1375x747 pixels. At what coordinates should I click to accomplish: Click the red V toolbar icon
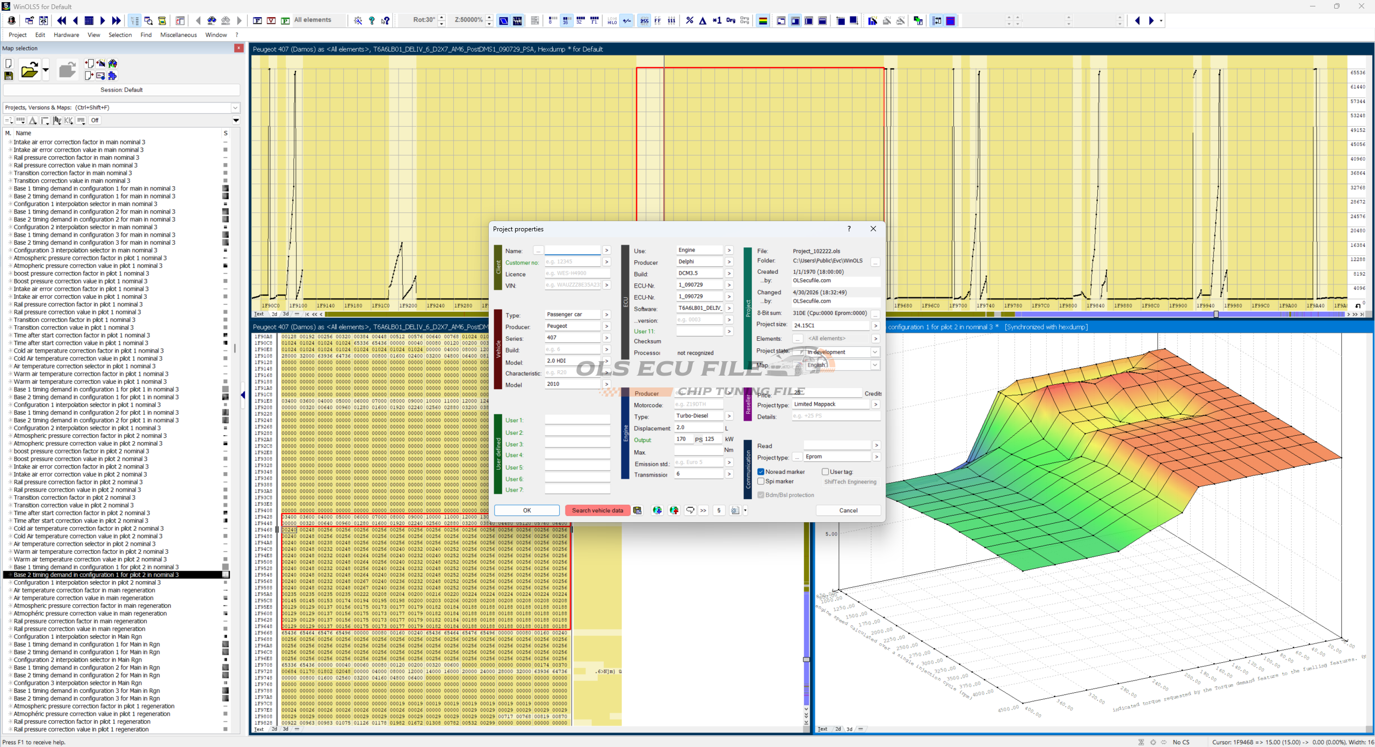coord(271,20)
